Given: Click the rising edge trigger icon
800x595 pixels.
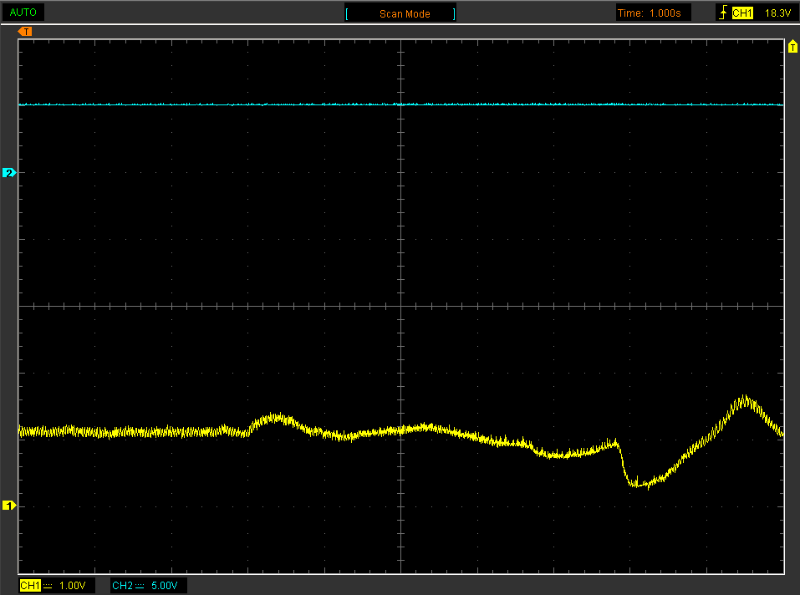Looking at the screenshot, I should tap(723, 13).
